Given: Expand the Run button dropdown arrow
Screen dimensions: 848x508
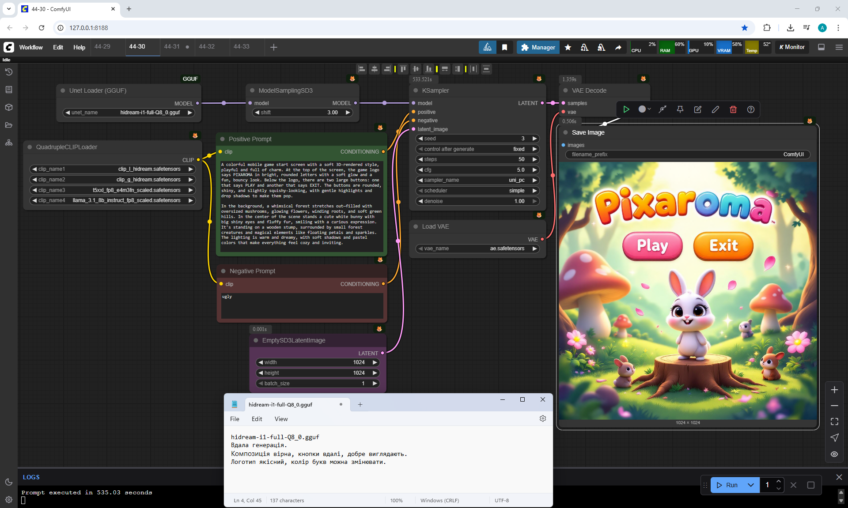Looking at the screenshot, I should (x=751, y=485).
